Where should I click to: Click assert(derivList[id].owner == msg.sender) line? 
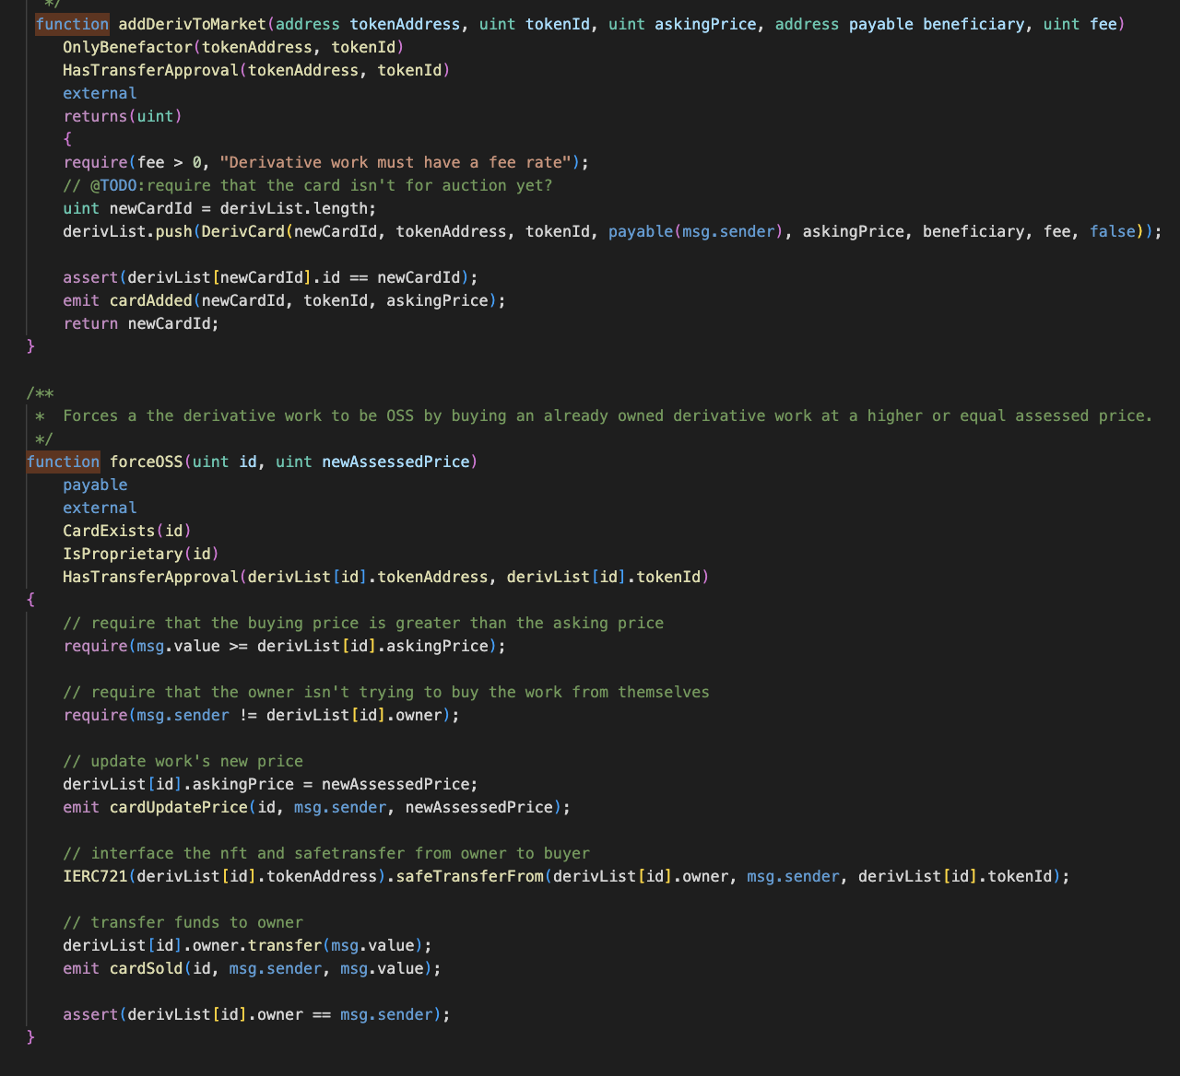click(x=256, y=1014)
